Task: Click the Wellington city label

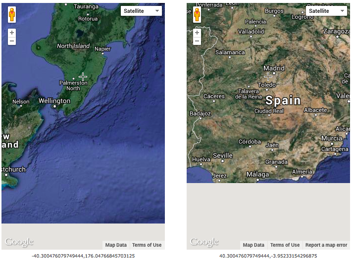Action: pos(54,101)
